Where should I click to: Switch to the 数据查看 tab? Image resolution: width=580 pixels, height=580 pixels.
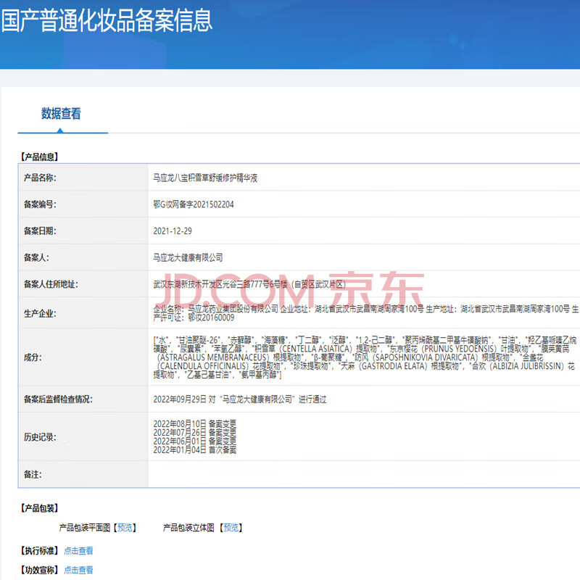pos(61,114)
